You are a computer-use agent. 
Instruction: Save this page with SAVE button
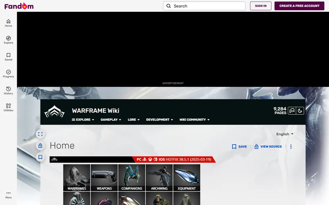click(240, 147)
